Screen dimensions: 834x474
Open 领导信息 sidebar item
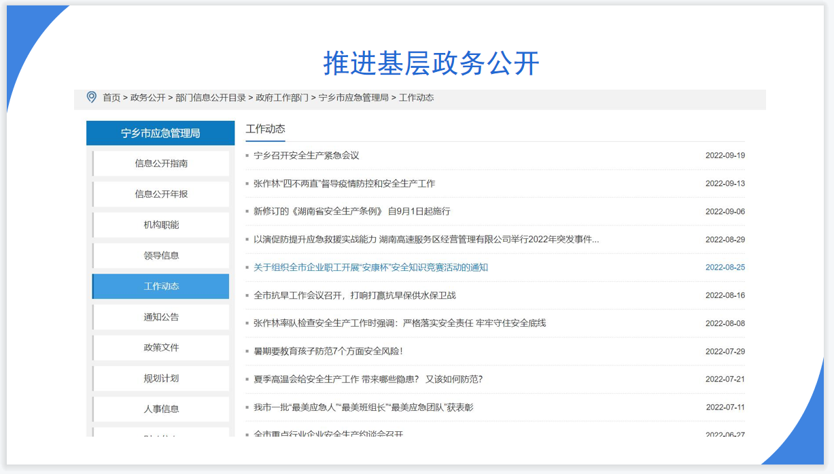(161, 255)
